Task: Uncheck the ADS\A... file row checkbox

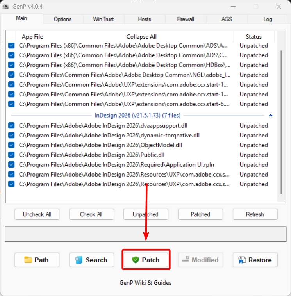Action: (x=11, y=46)
